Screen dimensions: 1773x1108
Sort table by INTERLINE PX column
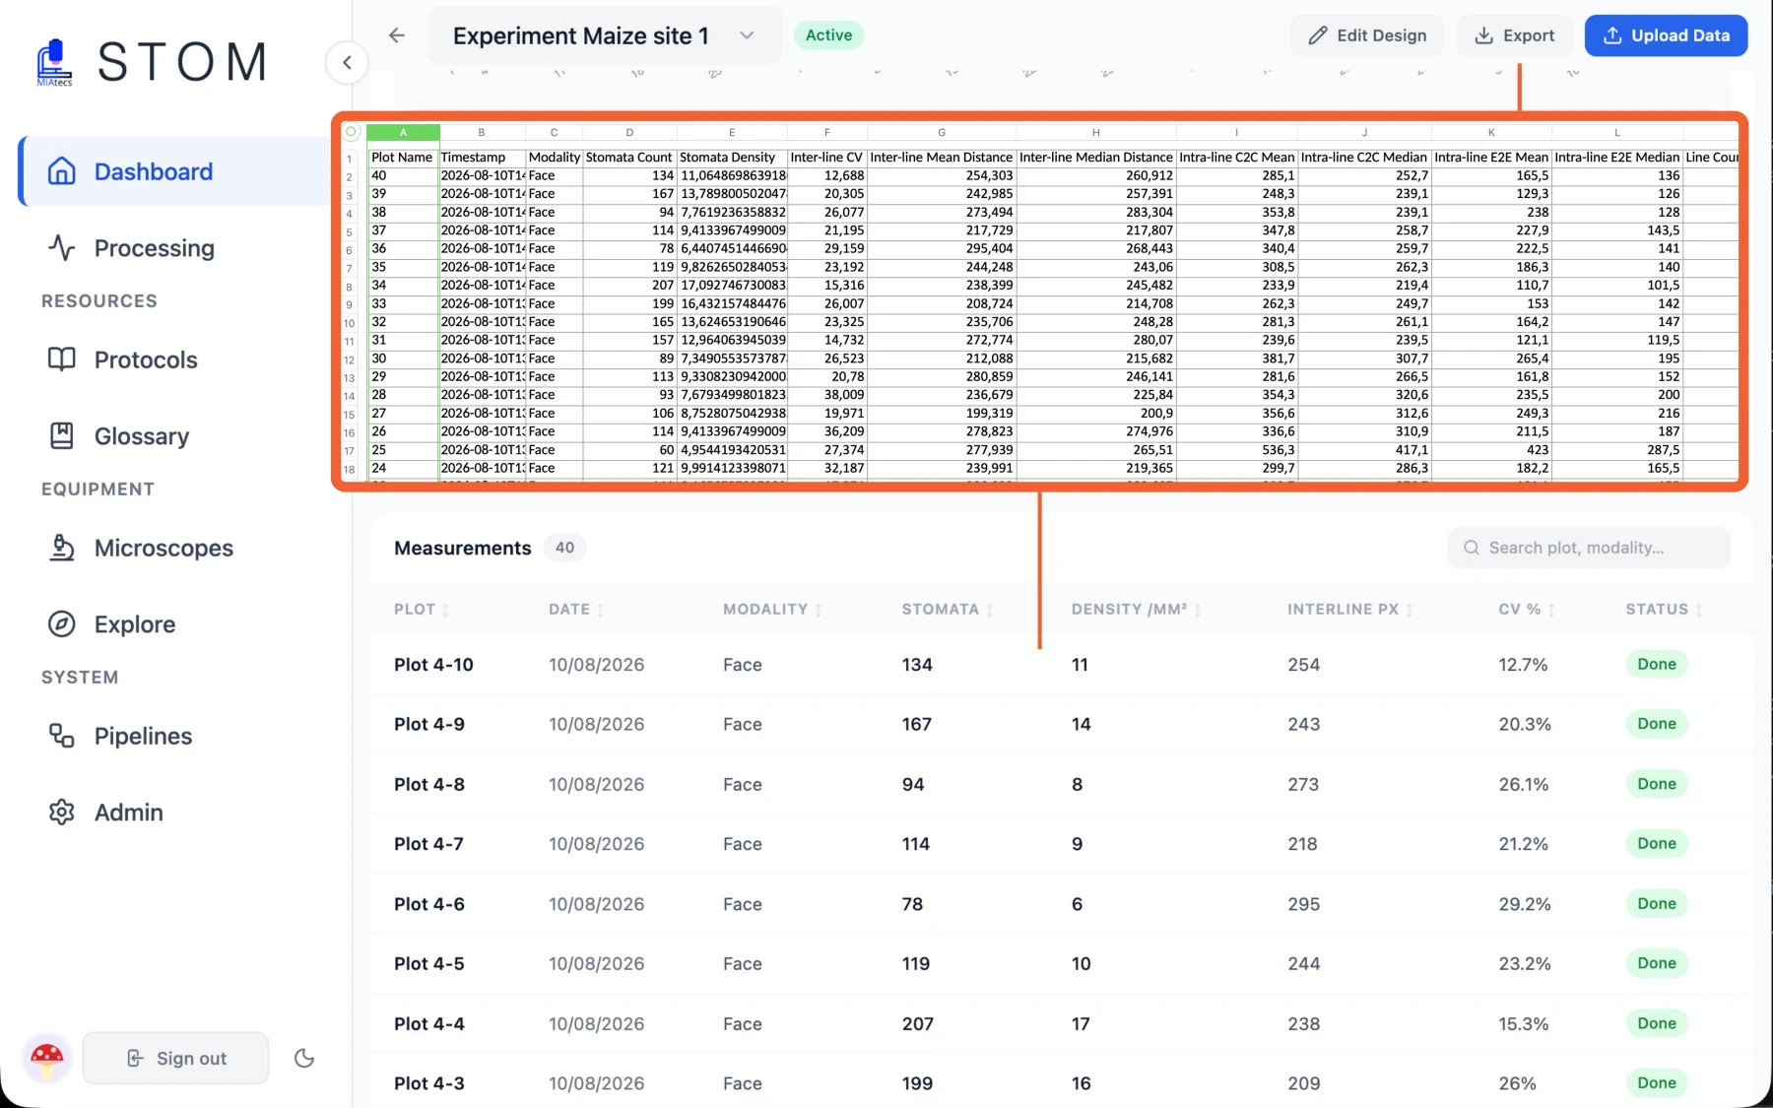point(1350,610)
